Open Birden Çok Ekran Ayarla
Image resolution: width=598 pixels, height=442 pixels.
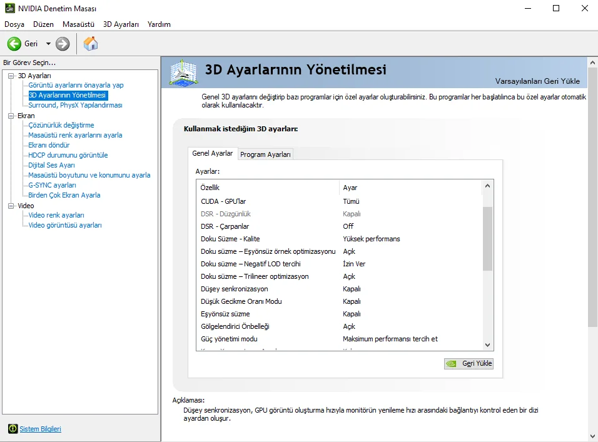click(64, 195)
